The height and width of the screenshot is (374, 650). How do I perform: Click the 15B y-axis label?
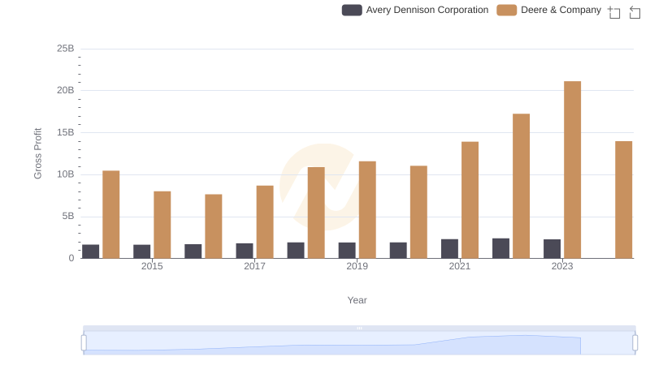coord(66,132)
